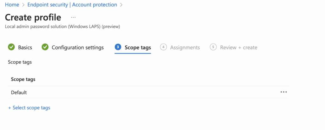Switch to the Configuration settings tab
The image size is (325, 130).
coord(77,47)
